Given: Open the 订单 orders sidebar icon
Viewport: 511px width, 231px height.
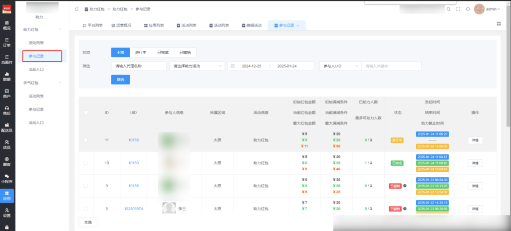Looking at the screenshot, I should click(6, 42).
